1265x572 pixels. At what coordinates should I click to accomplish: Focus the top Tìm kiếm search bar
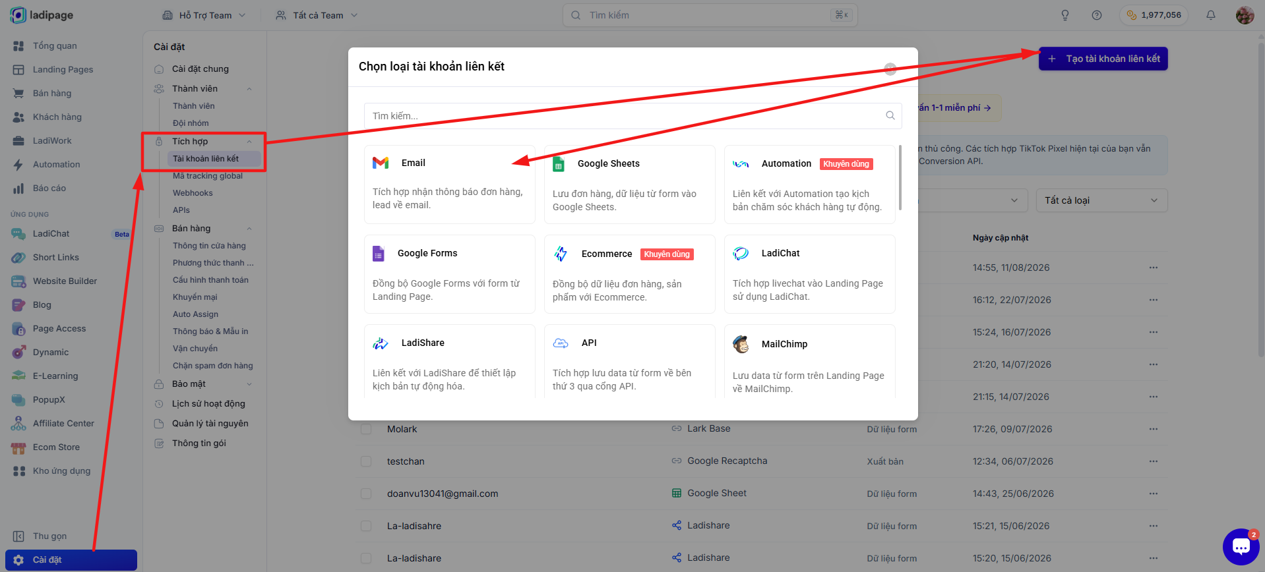[710, 15]
